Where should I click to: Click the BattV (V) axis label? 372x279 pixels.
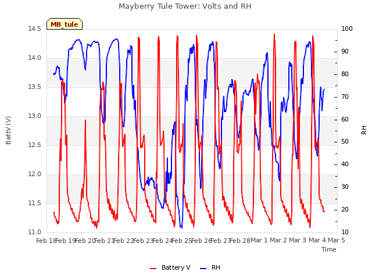(8, 130)
